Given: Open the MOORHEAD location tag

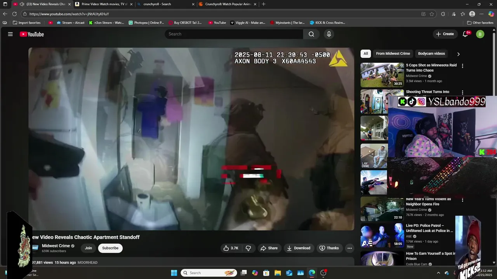Looking at the screenshot, I should tap(87, 263).
